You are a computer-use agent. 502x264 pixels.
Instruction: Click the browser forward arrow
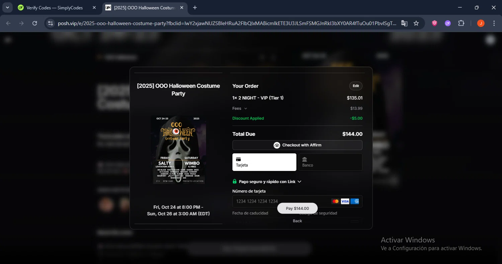point(21,23)
